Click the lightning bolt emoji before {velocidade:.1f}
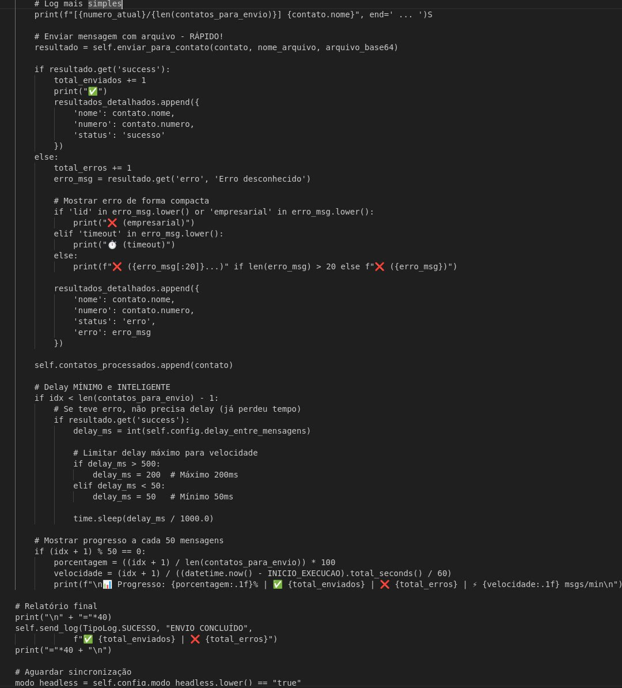This screenshot has height=688, width=622. 476,584
